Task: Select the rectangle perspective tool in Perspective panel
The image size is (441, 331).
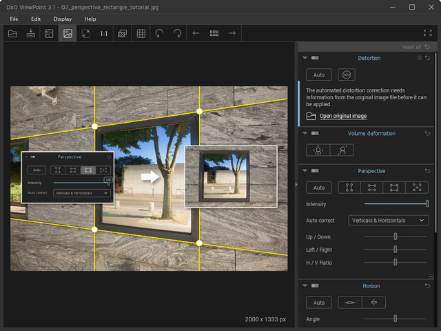Action: pos(395,188)
